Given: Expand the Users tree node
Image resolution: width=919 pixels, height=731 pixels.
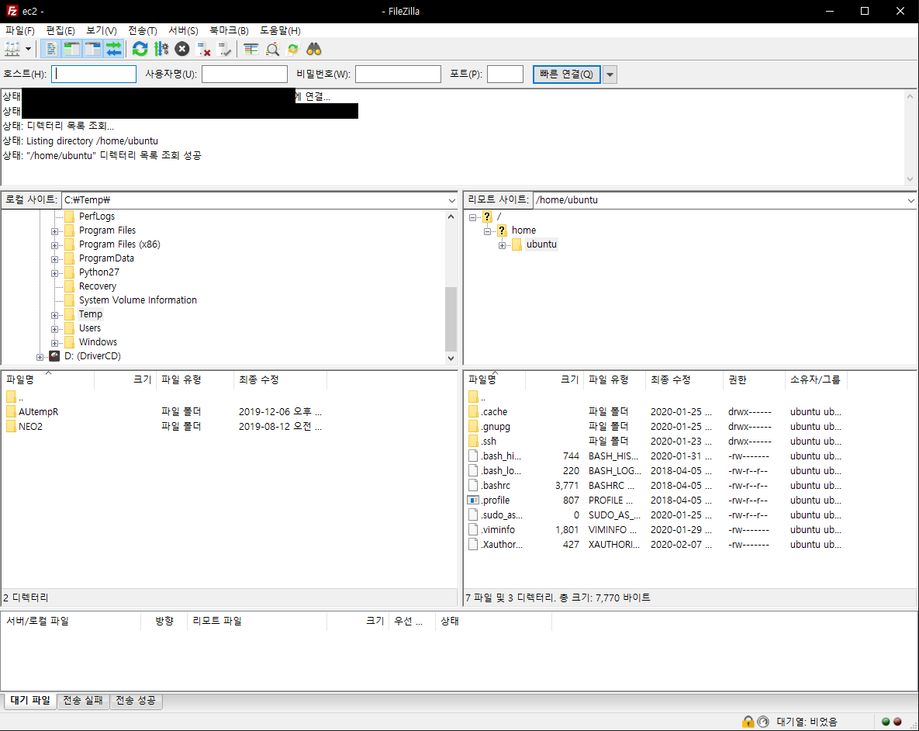Looking at the screenshot, I should click(54, 329).
